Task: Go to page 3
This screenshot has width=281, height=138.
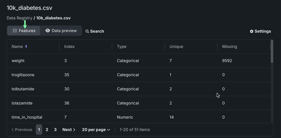Action: click(55, 130)
